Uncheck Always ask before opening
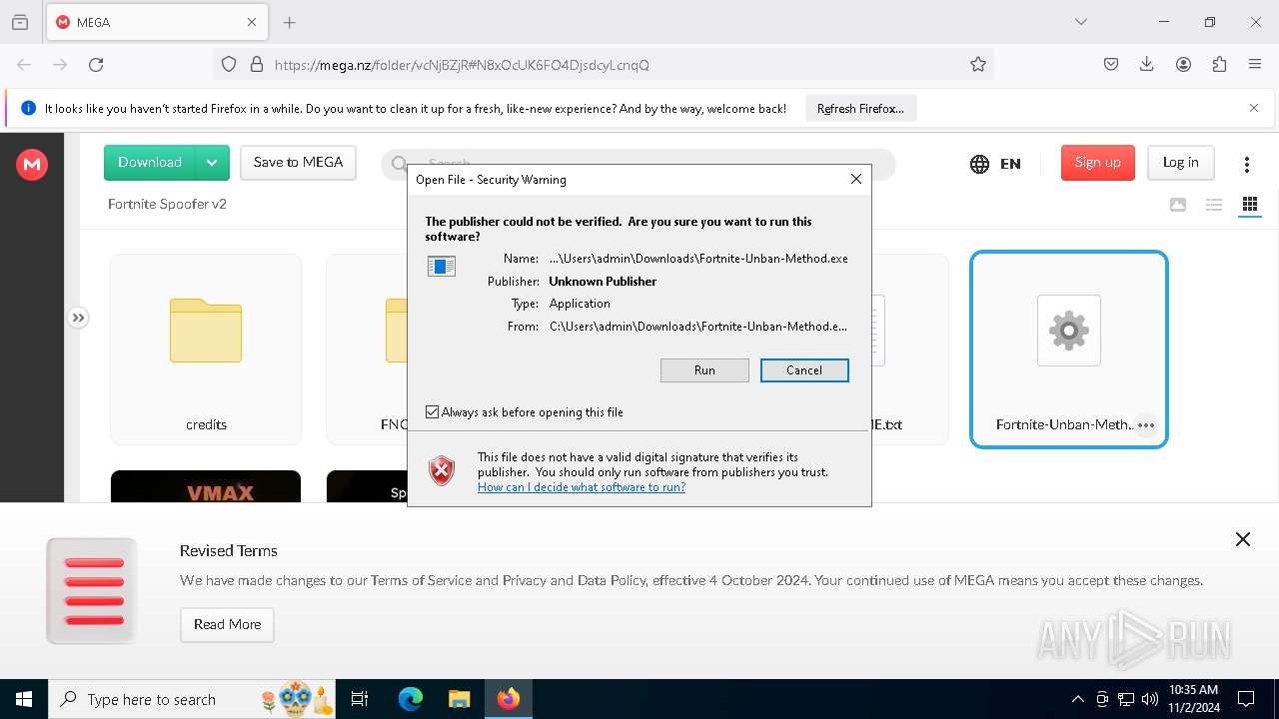1279x719 pixels. point(433,412)
